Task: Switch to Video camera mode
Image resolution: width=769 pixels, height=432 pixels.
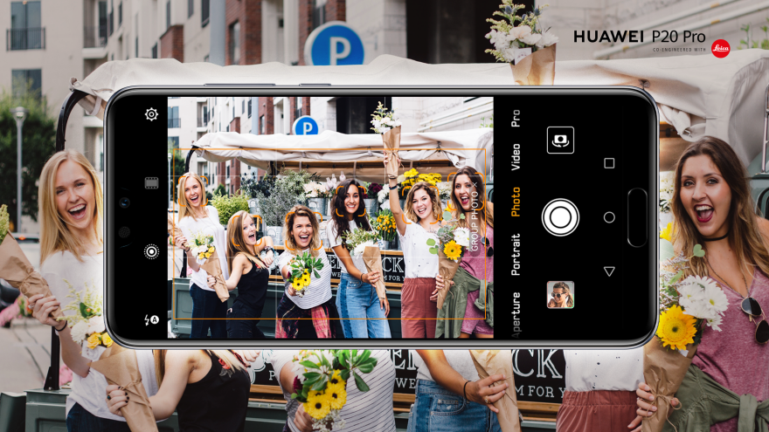Action: point(516,156)
